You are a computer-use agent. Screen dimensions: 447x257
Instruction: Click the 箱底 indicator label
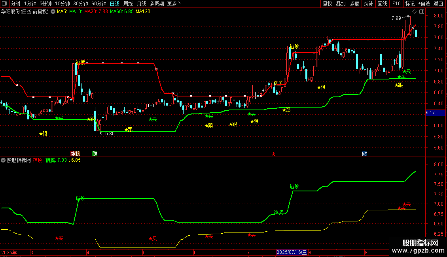[51, 161]
